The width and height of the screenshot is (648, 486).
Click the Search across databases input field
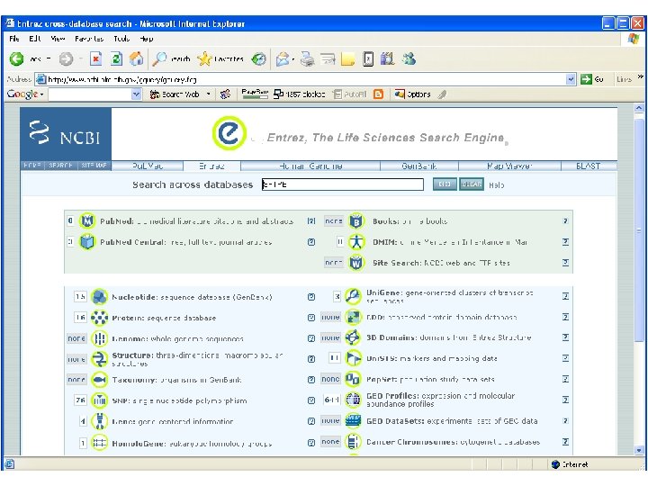point(343,184)
